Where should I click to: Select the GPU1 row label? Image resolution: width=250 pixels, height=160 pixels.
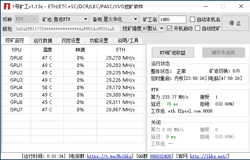pyautogui.click(x=16, y=65)
